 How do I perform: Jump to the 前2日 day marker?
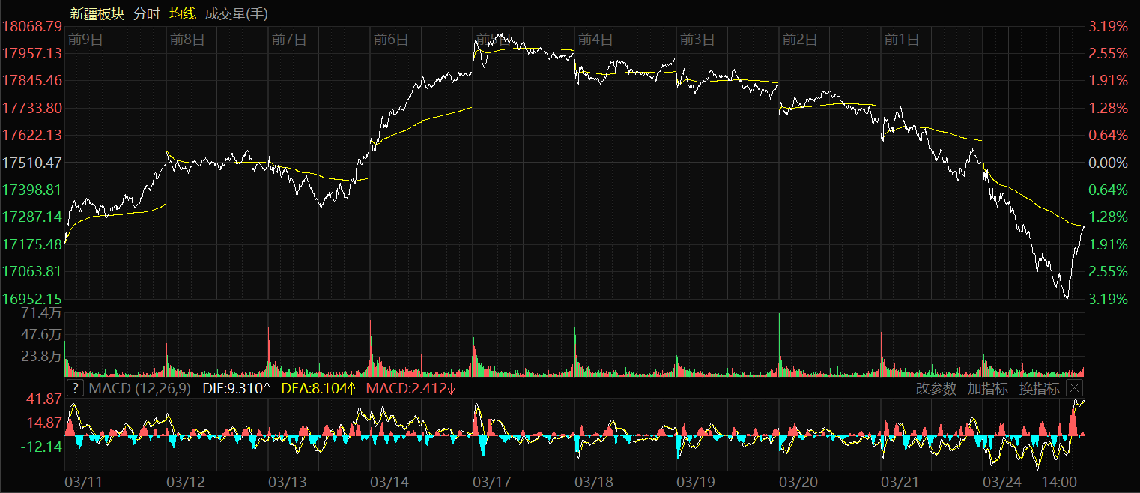[x=799, y=39]
